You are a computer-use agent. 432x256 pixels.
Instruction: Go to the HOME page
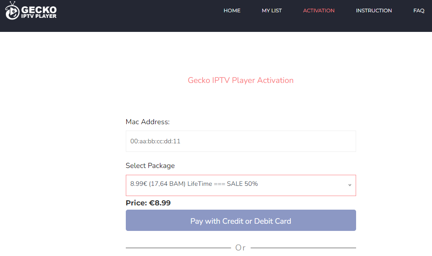(x=232, y=11)
